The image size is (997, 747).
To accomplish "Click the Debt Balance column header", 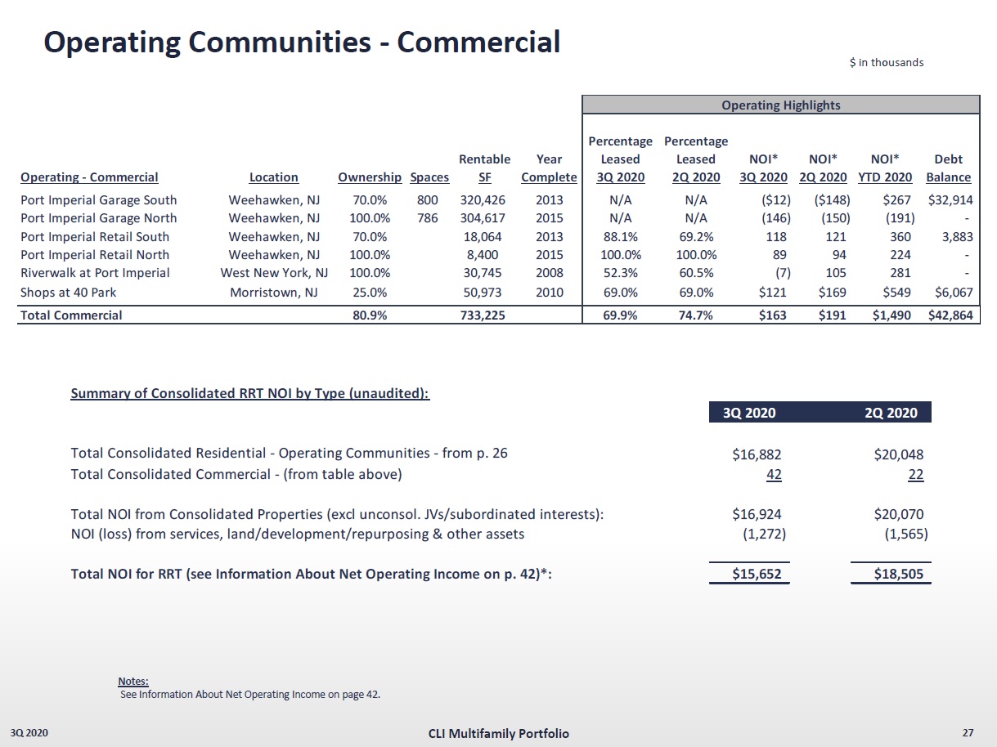I will tap(948, 168).
